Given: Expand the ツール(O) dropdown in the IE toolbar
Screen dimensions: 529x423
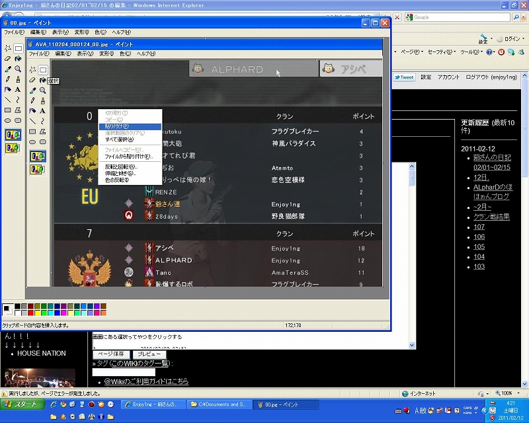Looking at the screenshot, I should [x=471, y=52].
